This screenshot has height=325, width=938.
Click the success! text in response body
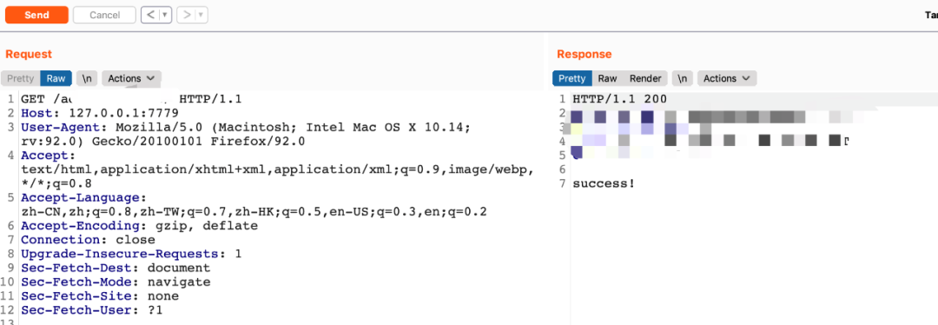point(604,183)
